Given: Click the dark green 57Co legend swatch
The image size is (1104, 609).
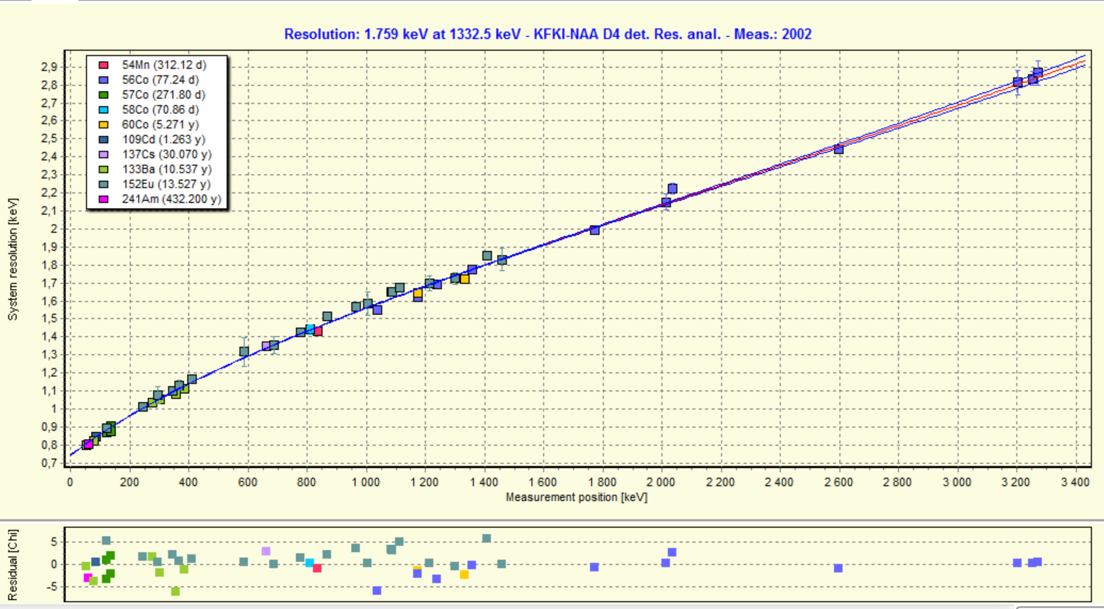Looking at the screenshot, I should pos(103,95).
